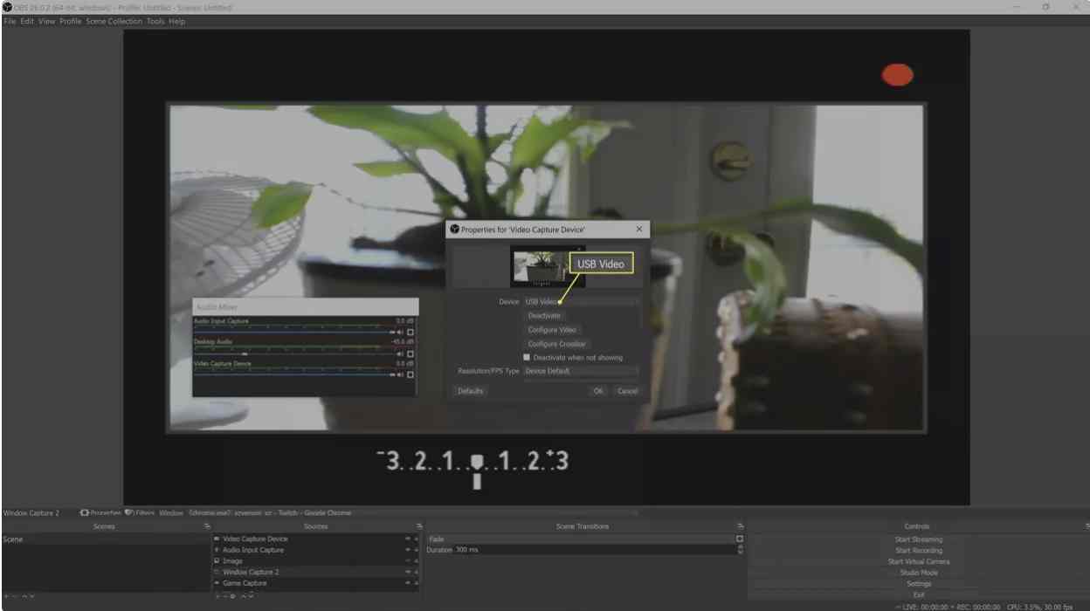Enable Studio Mode
The image size is (1090, 611).
[x=919, y=573]
